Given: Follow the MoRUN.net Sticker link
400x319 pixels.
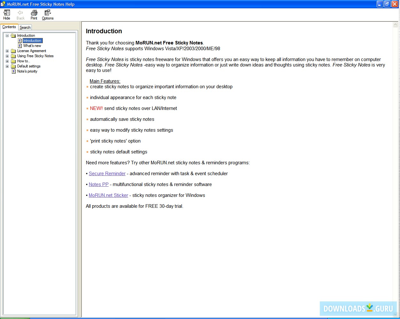Looking at the screenshot, I should [x=108, y=195].
